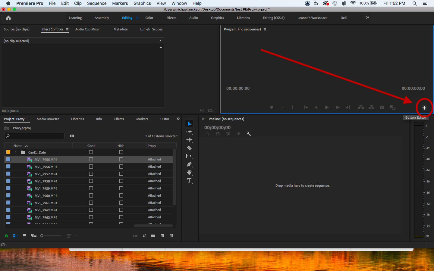Open the Markers menu
This screenshot has width=434, height=271.
(x=120, y=3)
